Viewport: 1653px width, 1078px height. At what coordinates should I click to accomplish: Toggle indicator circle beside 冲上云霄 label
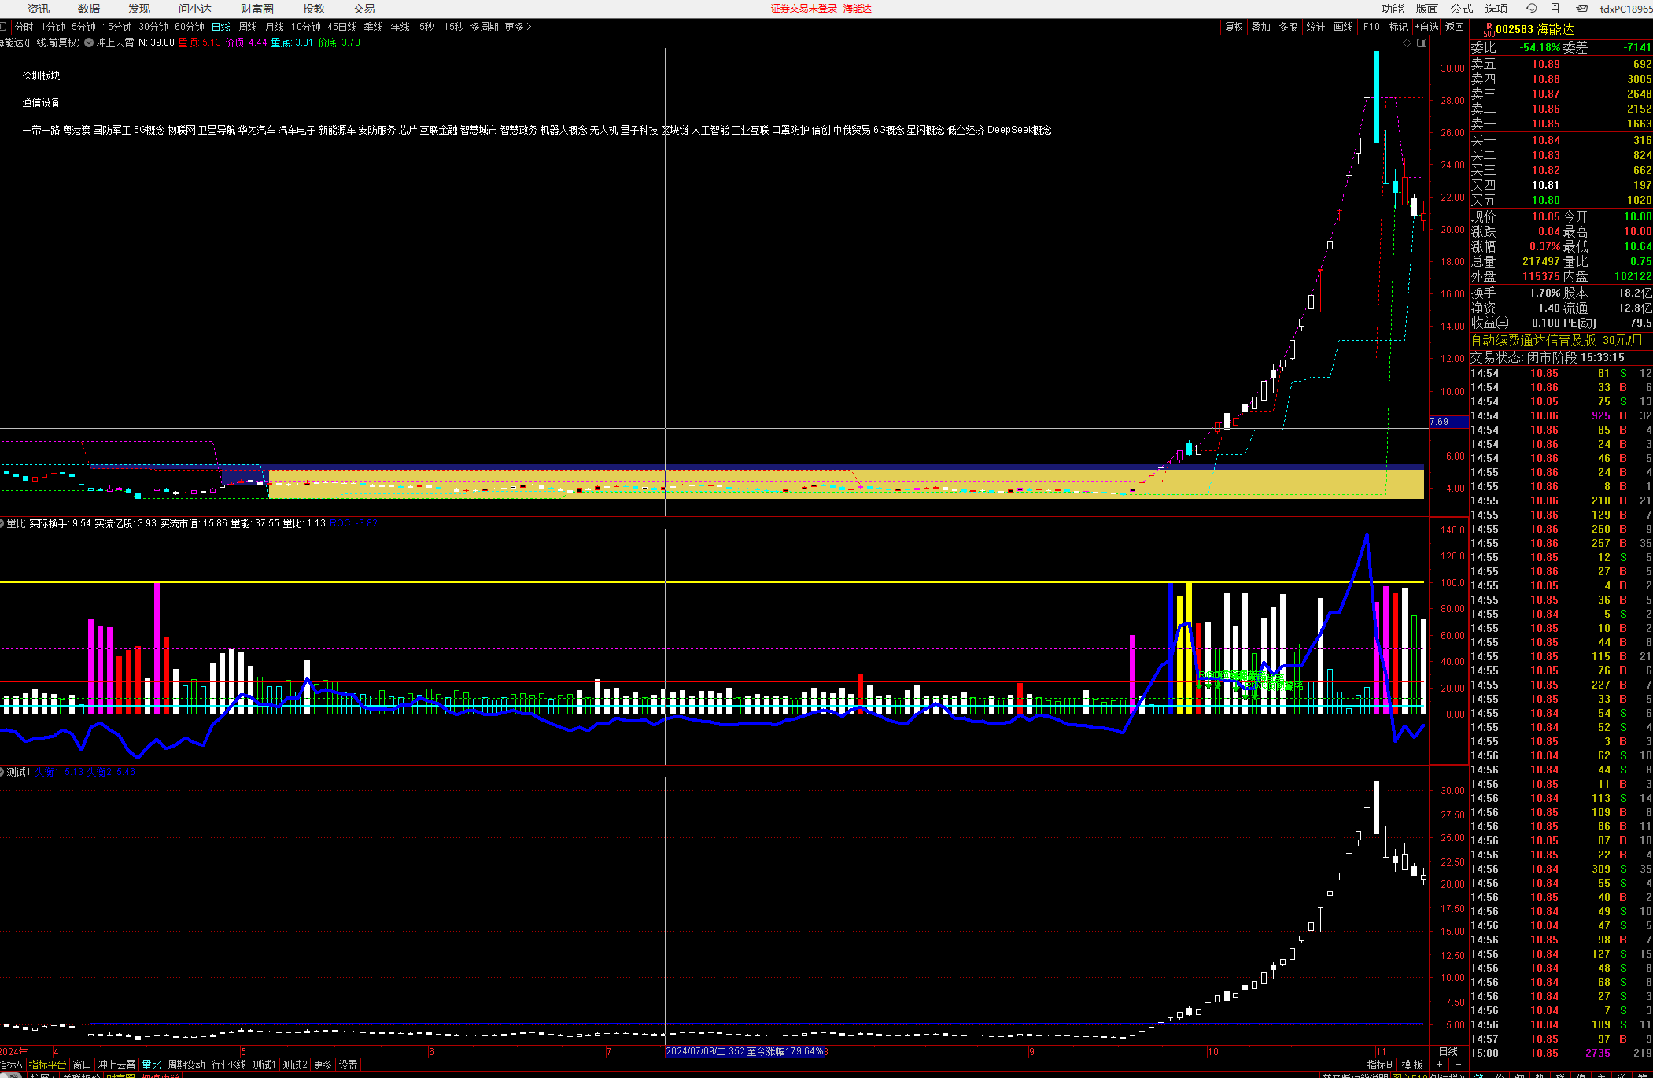coord(89,42)
